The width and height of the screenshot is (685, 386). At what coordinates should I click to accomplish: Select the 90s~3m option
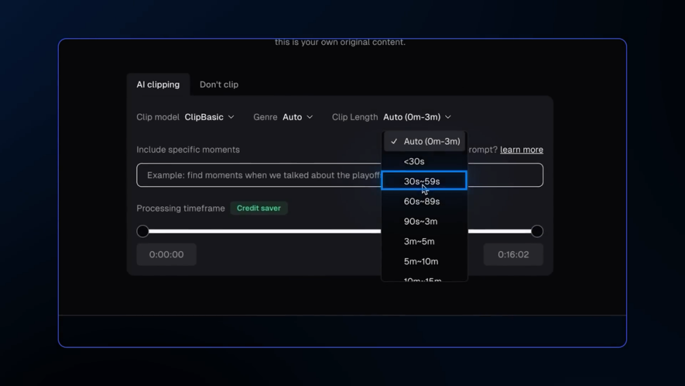click(x=421, y=221)
